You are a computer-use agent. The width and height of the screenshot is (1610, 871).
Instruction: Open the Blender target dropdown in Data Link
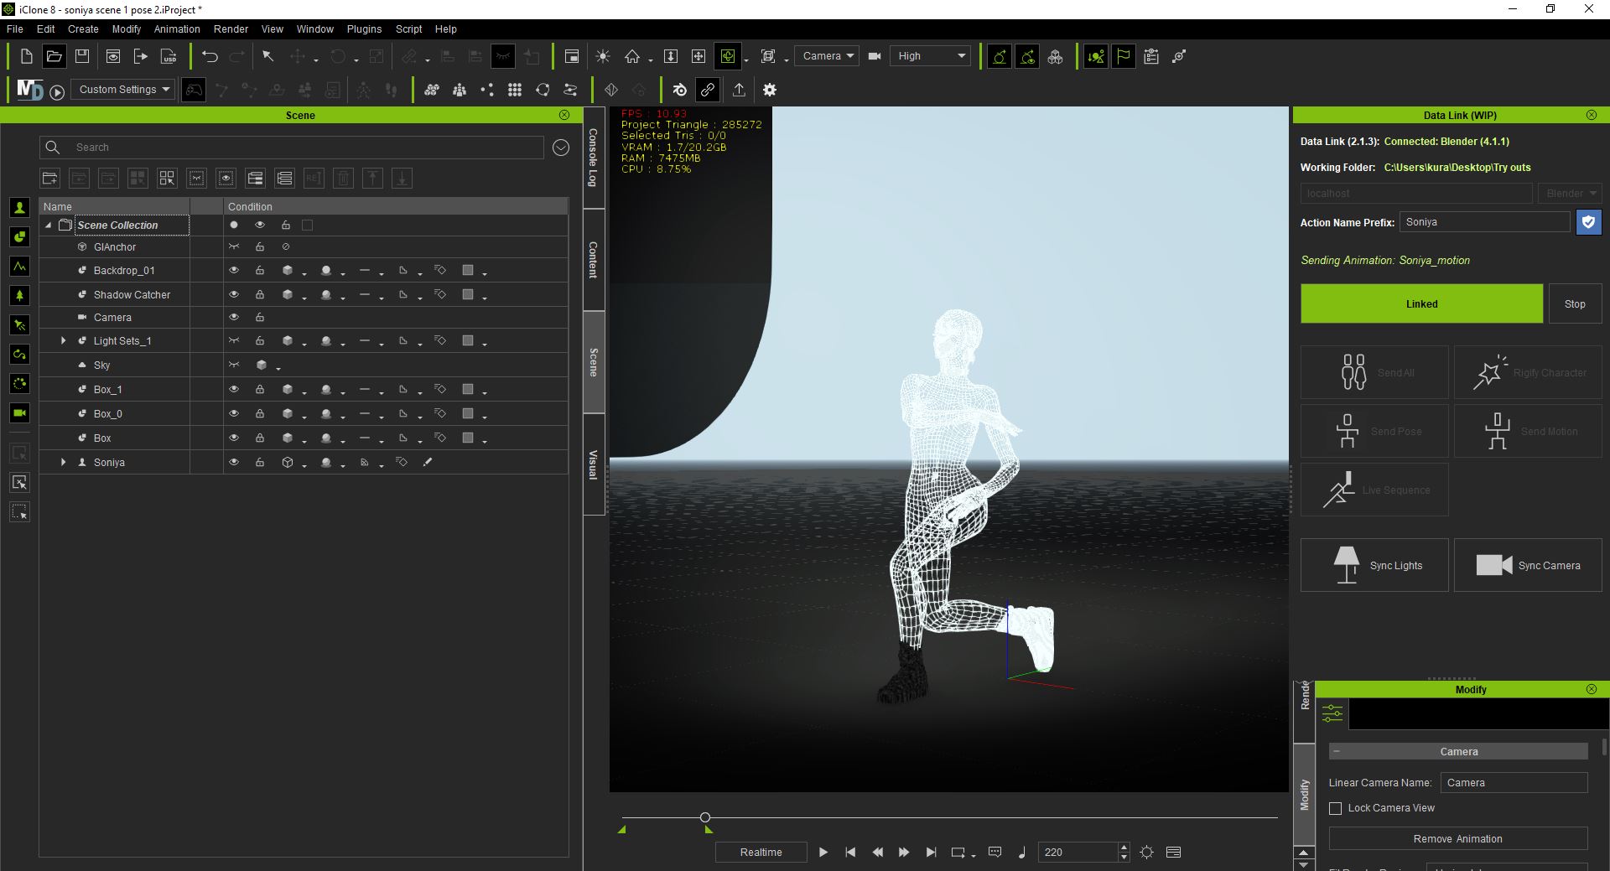point(1570,194)
